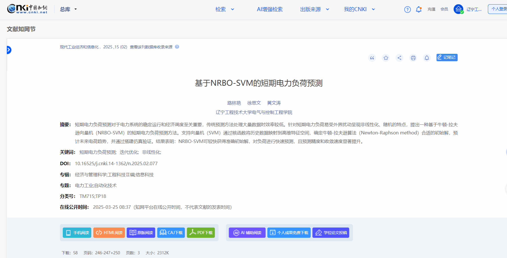
Task: Open notifications bell in top header
Action: tap(419, 9)
